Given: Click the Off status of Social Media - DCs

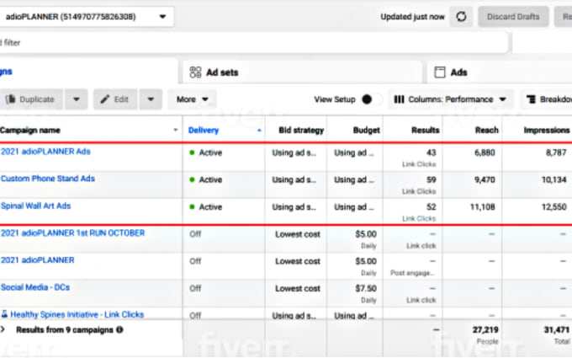Looking at the screenshot, I should [x=195, y=288].
